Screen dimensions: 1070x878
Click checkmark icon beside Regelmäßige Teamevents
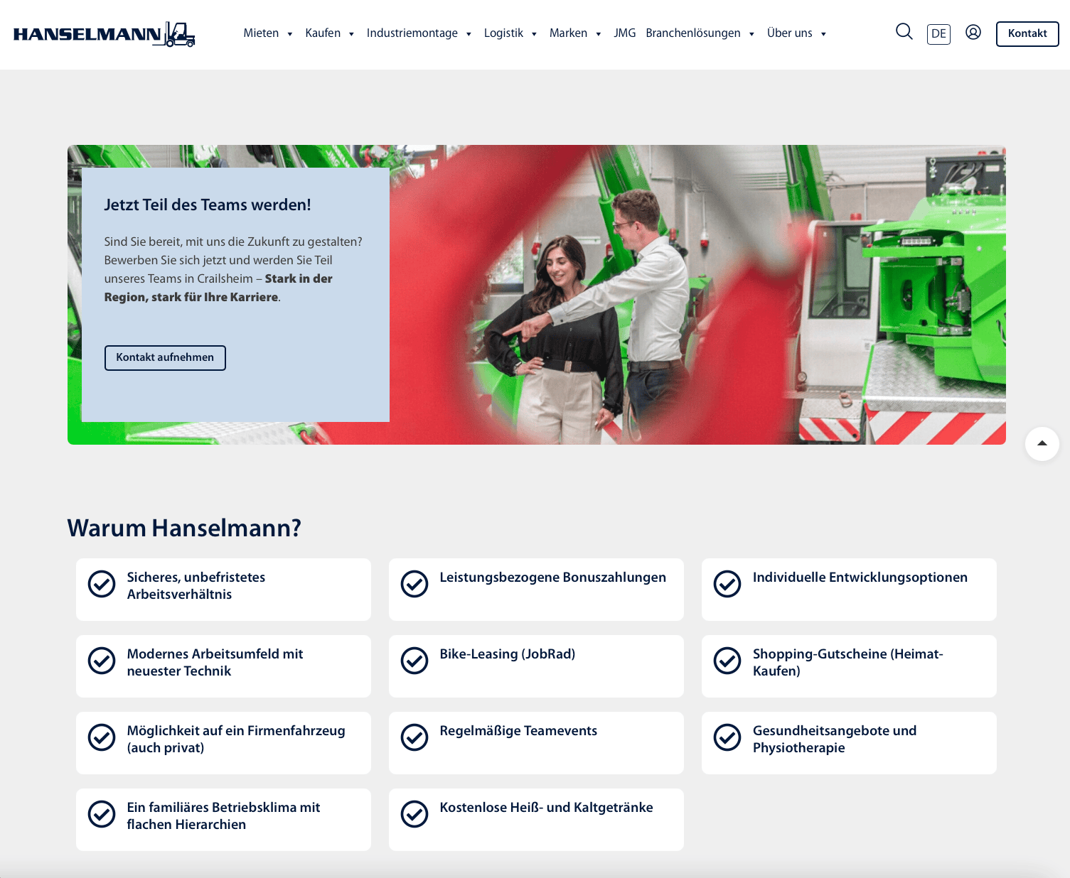(x=414, y=737)
